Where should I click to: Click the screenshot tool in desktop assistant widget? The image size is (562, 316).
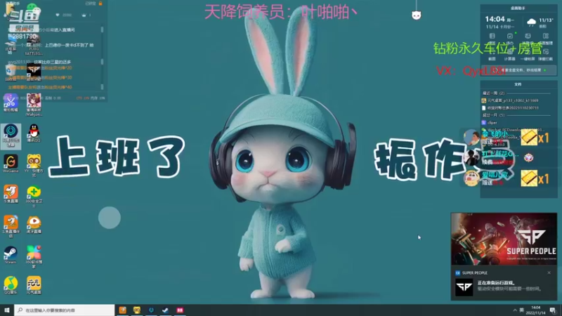[x=492, y=54]
